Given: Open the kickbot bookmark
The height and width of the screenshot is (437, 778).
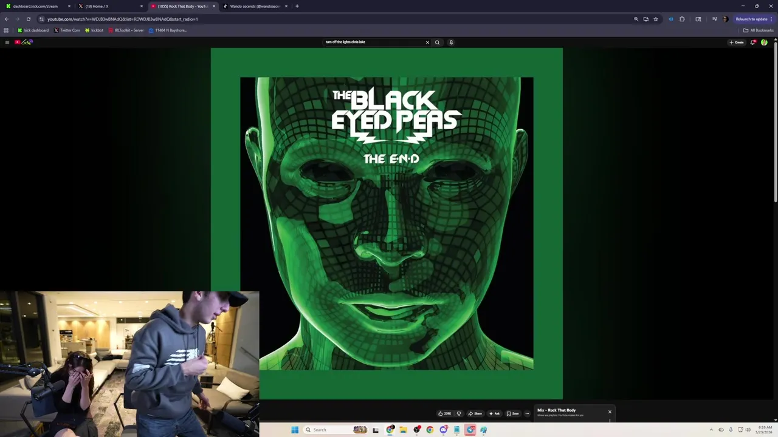Looking at the screenshot, I should tap(94, 30).
